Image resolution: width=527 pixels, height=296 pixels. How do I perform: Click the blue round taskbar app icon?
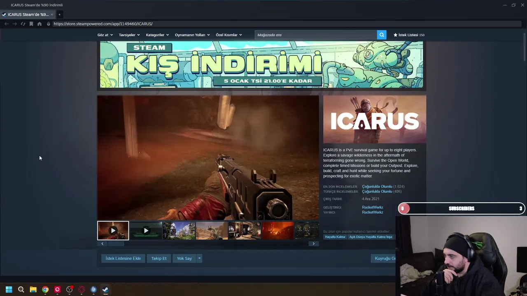[x=93, y=289]
